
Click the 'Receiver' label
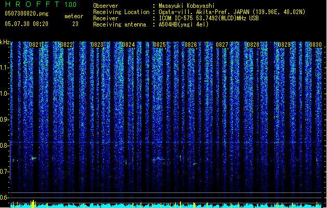click(106, 18)
